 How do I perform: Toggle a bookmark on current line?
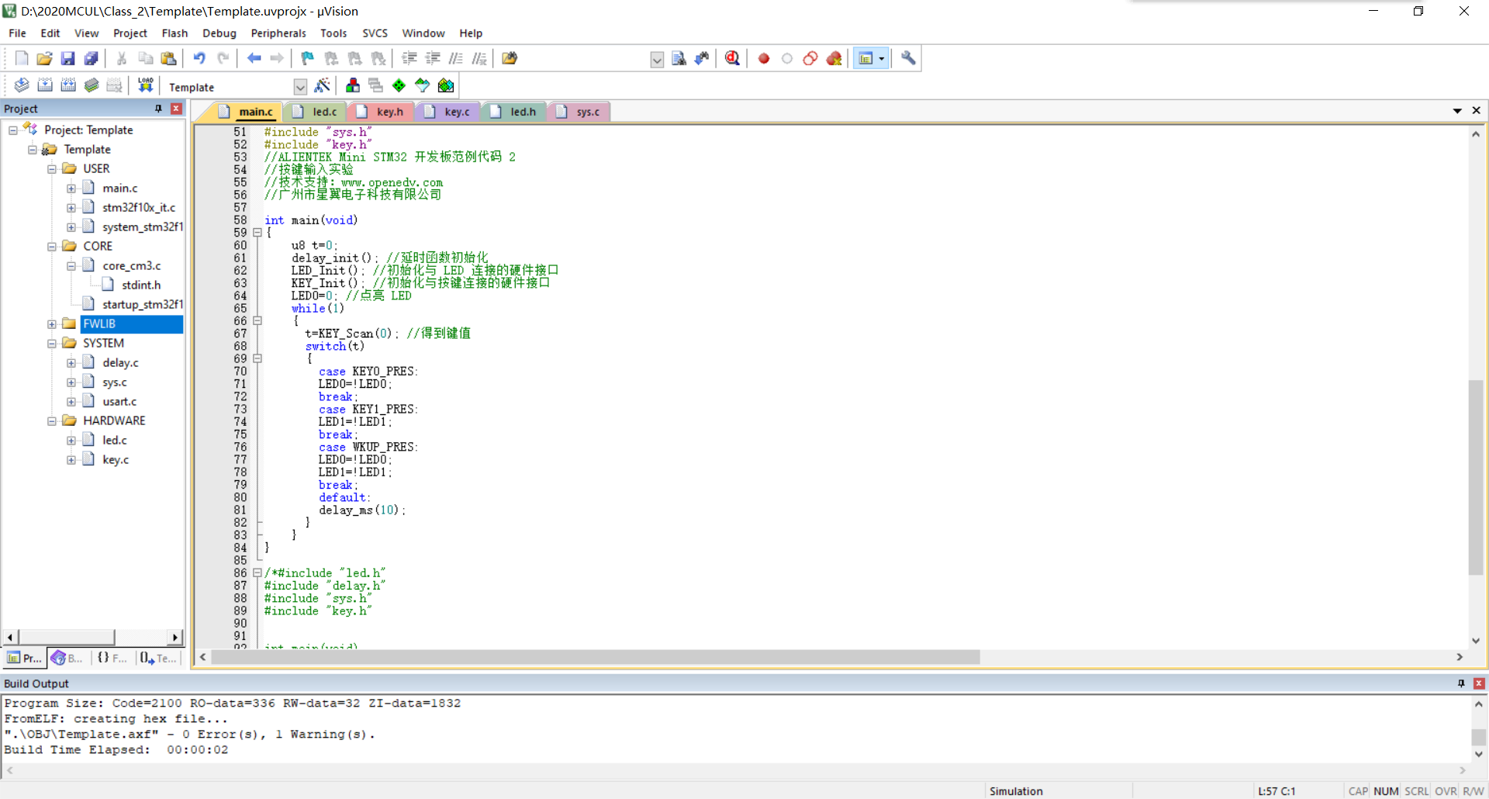coord(307,58)
